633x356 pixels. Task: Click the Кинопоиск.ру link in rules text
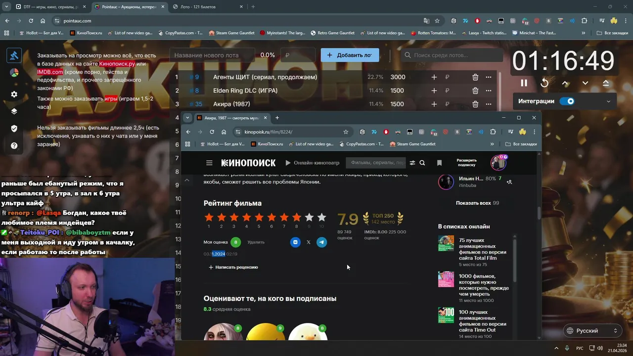117,64
